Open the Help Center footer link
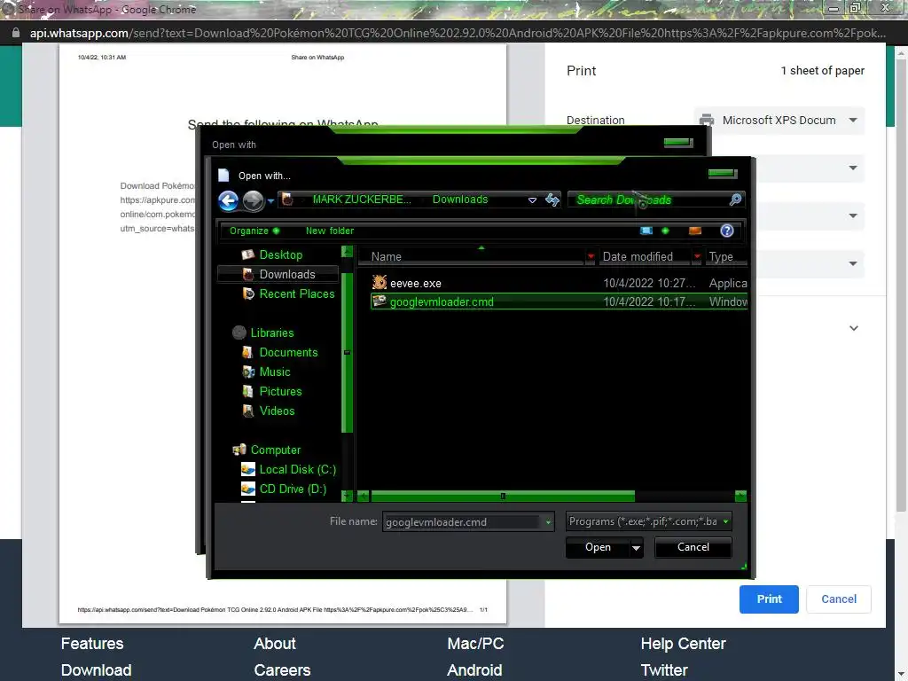908x681 pixels. (683, 644)
